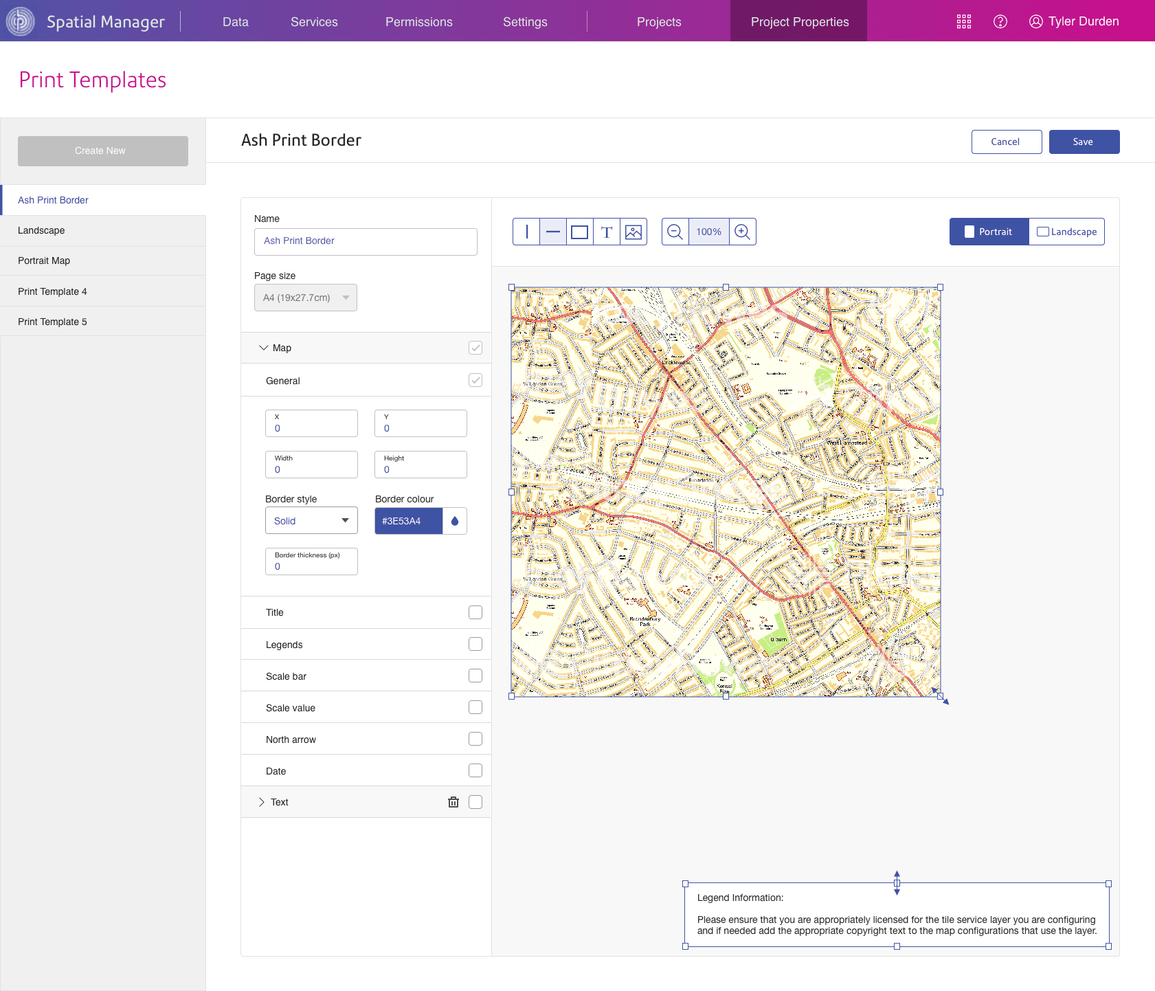
Task: Toggle the General checkbox
Action: click(x=475, y=380)
